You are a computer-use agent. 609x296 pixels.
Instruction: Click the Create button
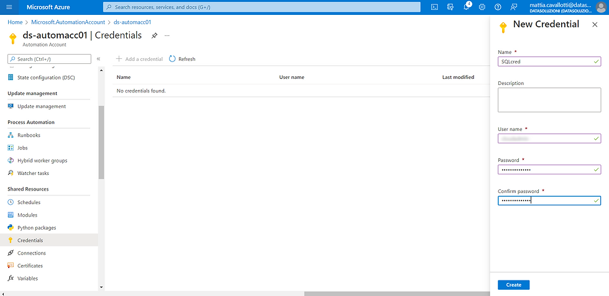click(x=513, y=285)
